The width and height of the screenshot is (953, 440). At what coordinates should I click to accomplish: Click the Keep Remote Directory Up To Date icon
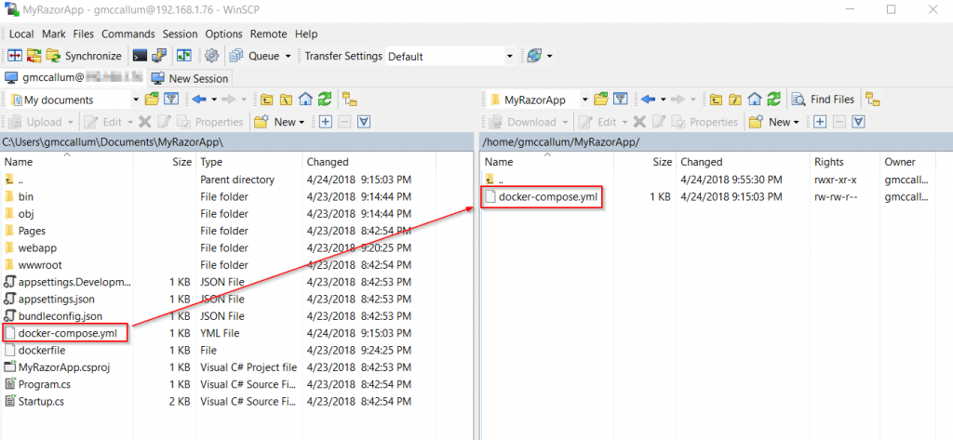(x=34, y=56)
